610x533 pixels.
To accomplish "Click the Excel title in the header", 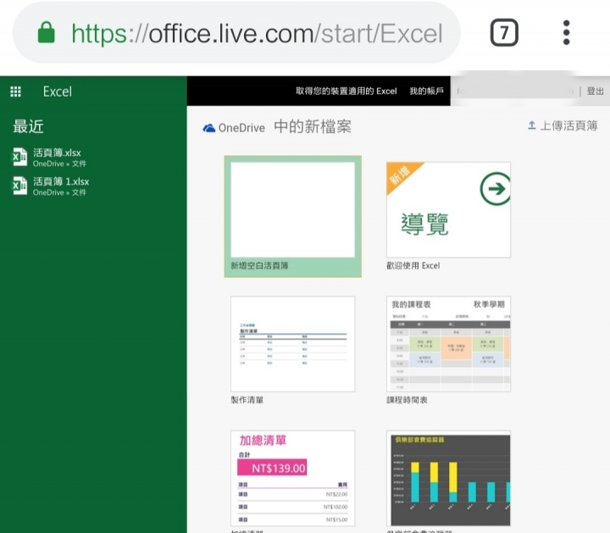I will (58, 92).
